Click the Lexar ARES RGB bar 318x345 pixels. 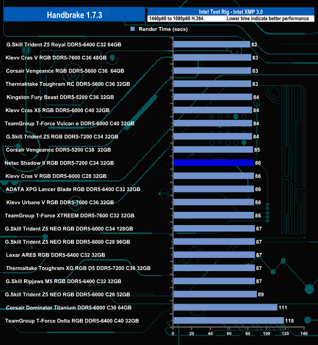pos(214,255)
